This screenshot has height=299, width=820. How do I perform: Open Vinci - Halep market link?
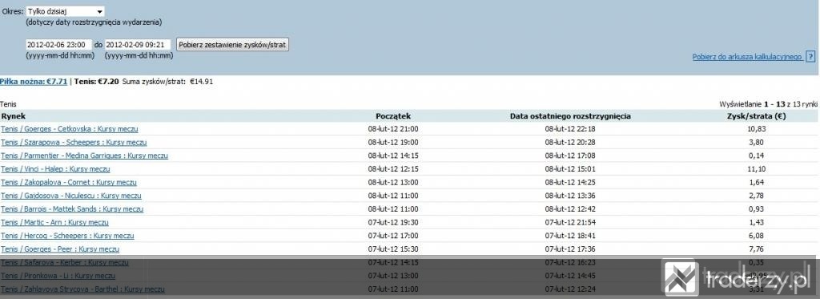pos(55,169)
